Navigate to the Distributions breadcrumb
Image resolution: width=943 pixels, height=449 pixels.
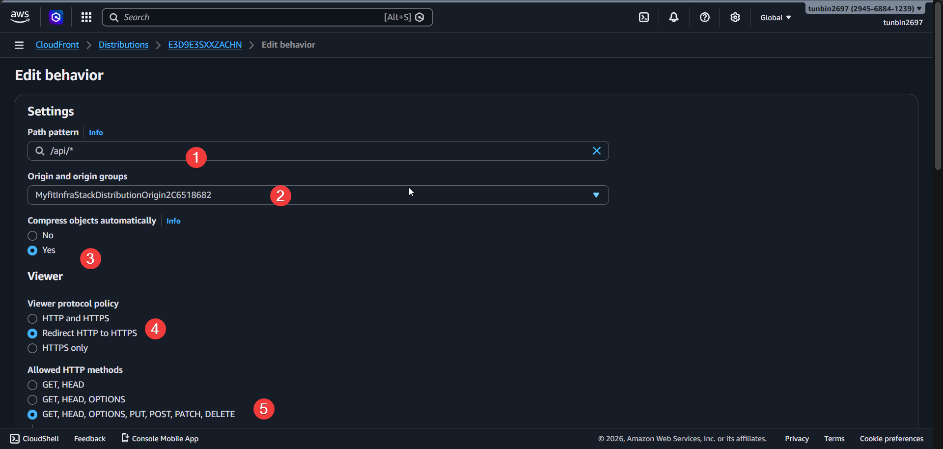123,45
